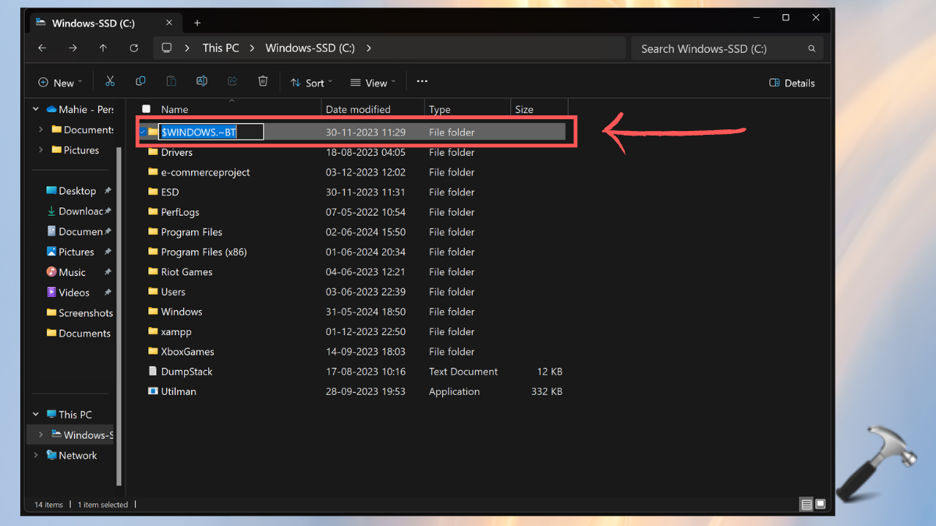Open the View dropdown menu
Image resolution: width=936 pixels, height=526 pixels.
tap(373, 83)
